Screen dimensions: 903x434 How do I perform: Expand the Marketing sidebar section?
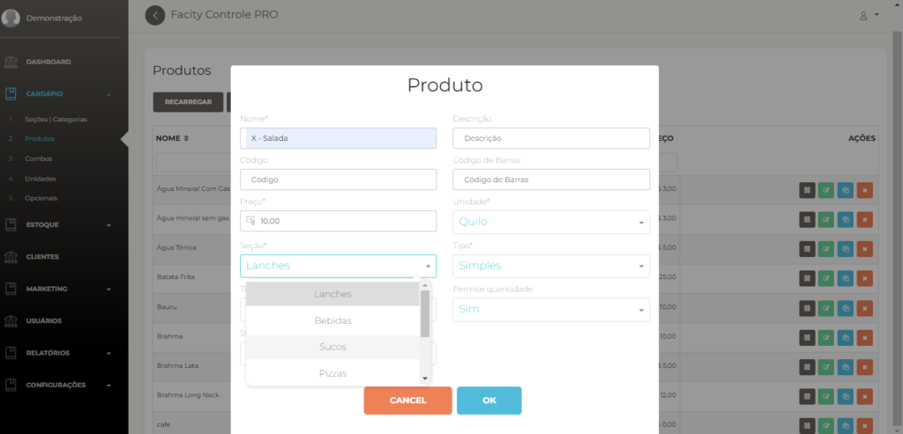coord(57,289)
